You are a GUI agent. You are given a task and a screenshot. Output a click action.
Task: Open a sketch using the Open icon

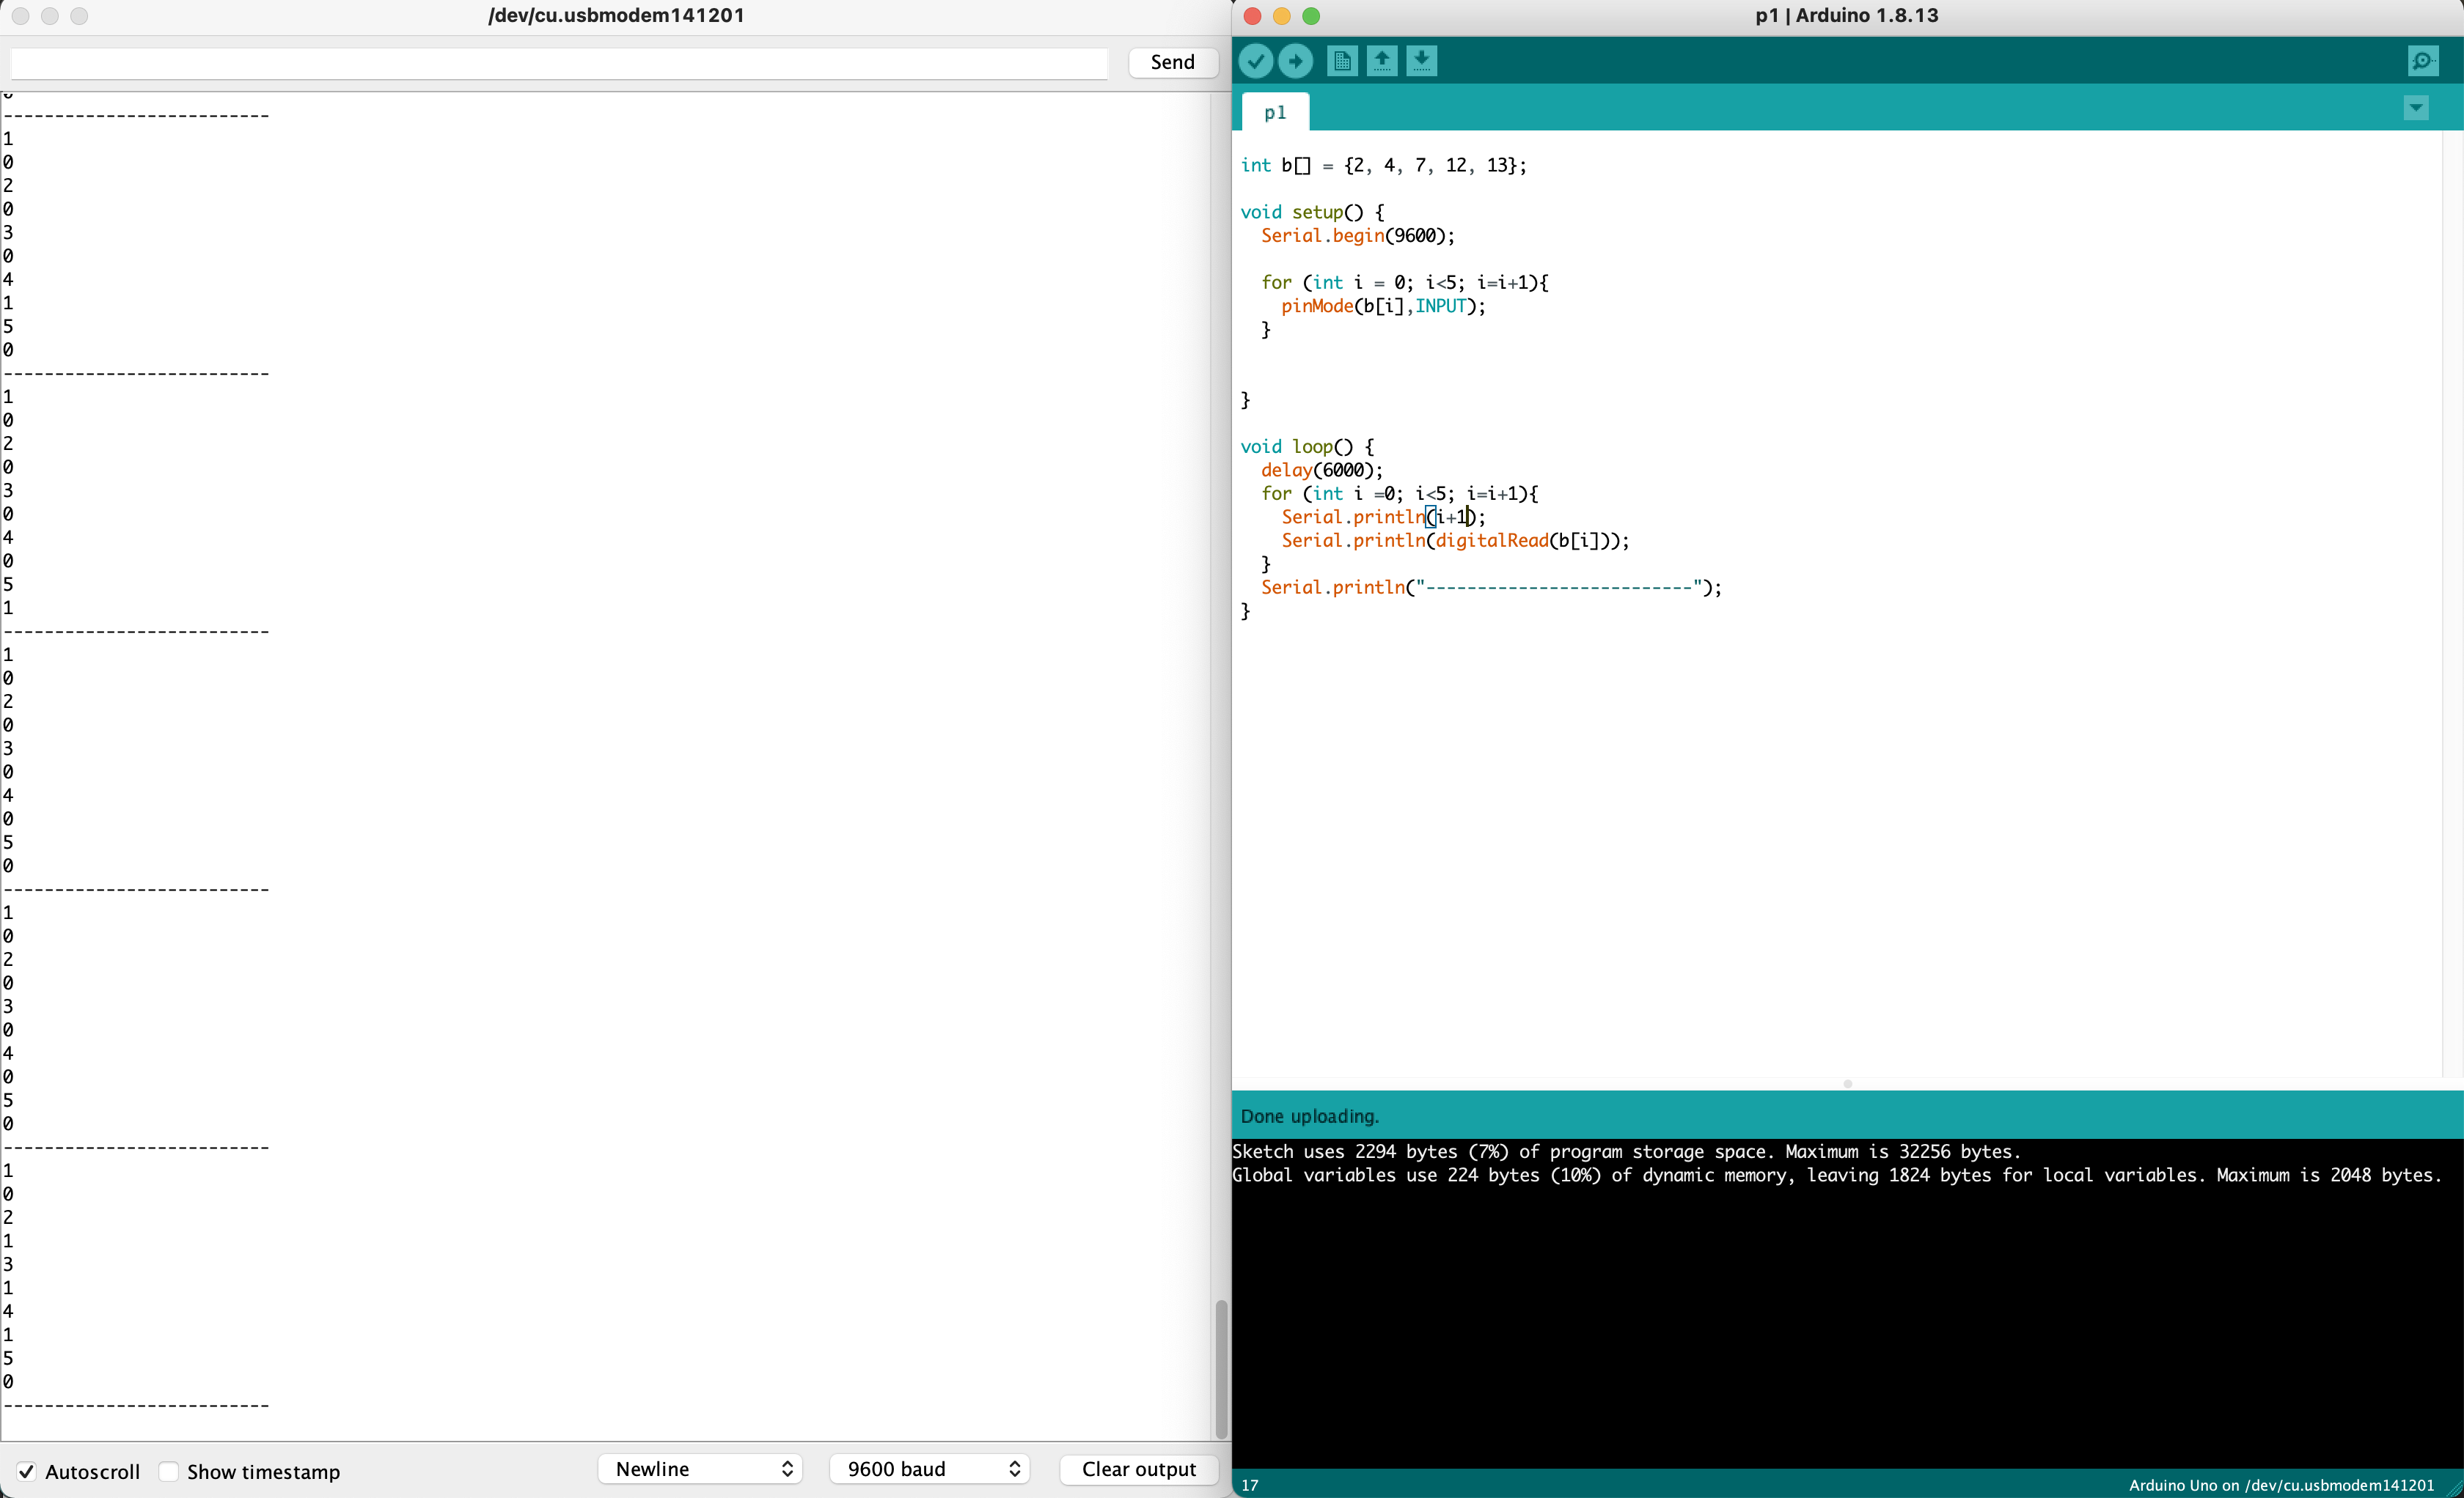pyautogui.click(x=1382, y=61)
